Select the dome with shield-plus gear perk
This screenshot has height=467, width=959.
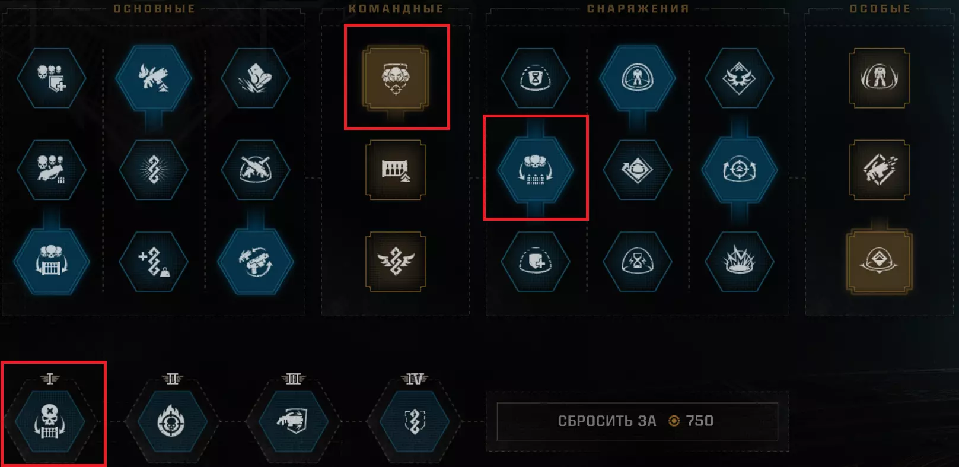536,262
